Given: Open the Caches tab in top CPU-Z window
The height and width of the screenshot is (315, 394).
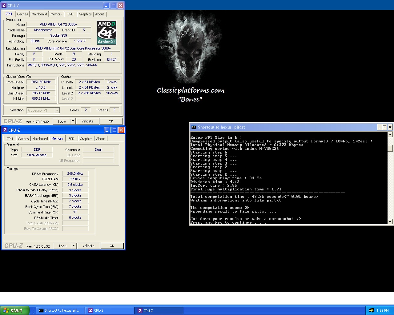Looking at the screenshot, I should click(22, 14).
